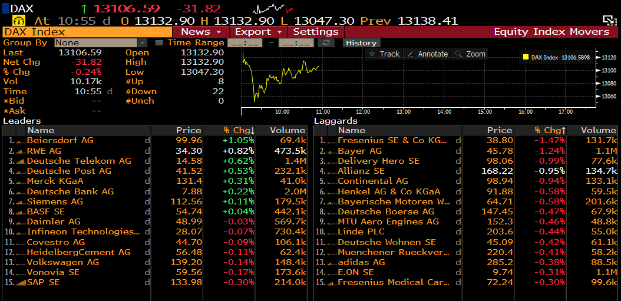
Task: Sort Leaders by % Chg column header
Action: [228, 130]
